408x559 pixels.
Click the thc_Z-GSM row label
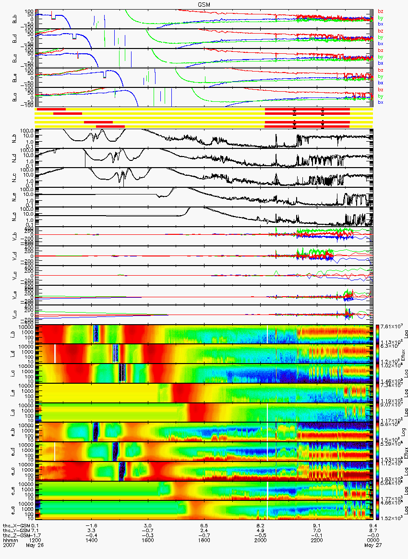[16, 535]
